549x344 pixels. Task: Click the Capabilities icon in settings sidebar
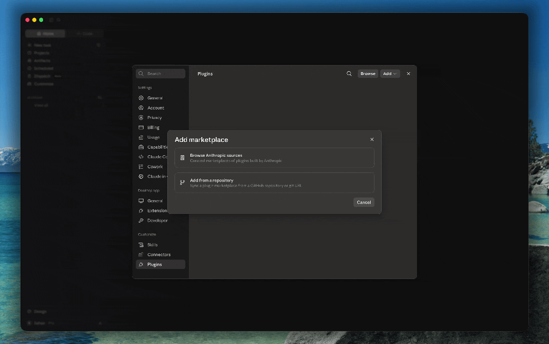pyautogui.click(x=141, y=147)
